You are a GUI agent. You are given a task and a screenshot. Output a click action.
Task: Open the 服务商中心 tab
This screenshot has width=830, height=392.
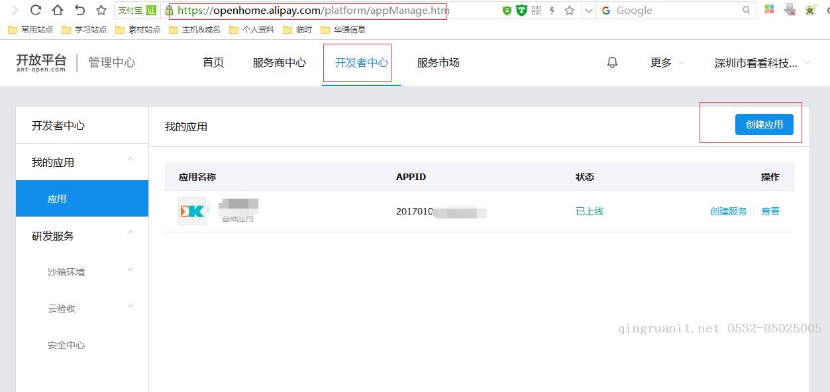pyautogui.click(x=280, y=62)
